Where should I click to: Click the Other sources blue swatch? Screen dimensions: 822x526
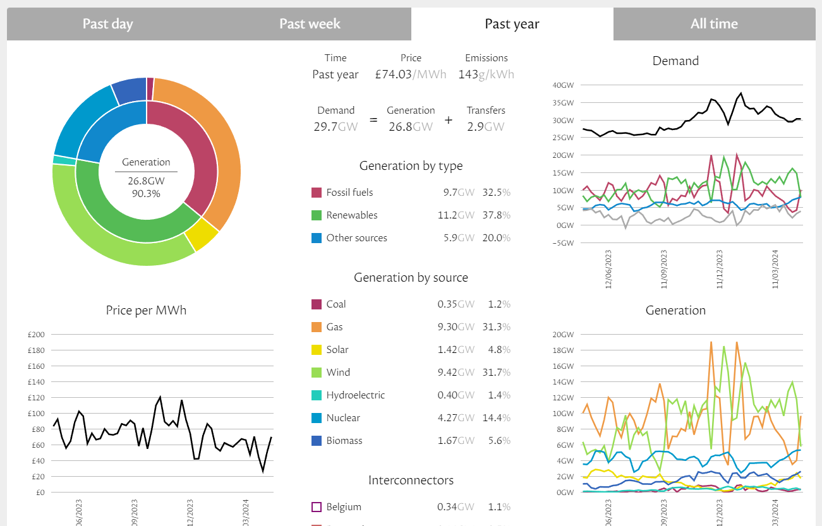(x=317, y=238)
